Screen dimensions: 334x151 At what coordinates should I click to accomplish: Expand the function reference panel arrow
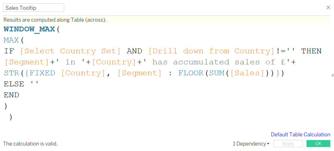pos(332,75)
